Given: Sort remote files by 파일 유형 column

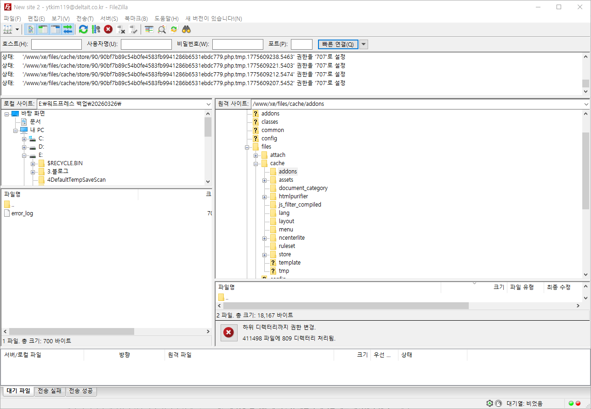Looking at the screenshot, I should pyautogui.click(x=525, y=287).
